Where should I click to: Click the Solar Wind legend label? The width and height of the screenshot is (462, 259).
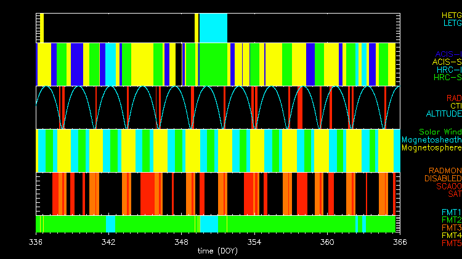(x=440, y=132)
